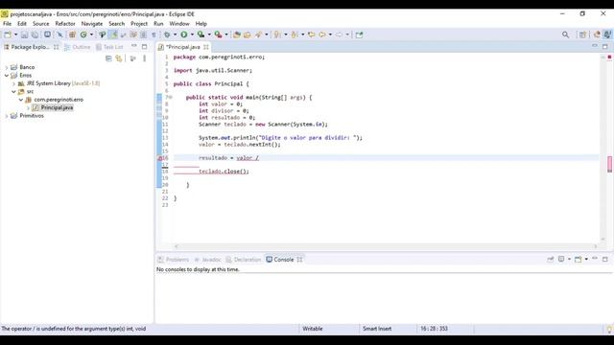This screenshot has height=345, width=614.
Task: Select the Package Explorer tab
Action: point(30,47)
